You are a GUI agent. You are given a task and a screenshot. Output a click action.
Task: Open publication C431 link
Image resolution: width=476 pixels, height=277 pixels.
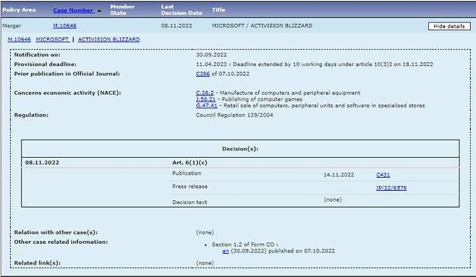click(383, 175)
